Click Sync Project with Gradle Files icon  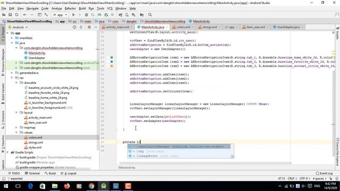coord(121,15)
